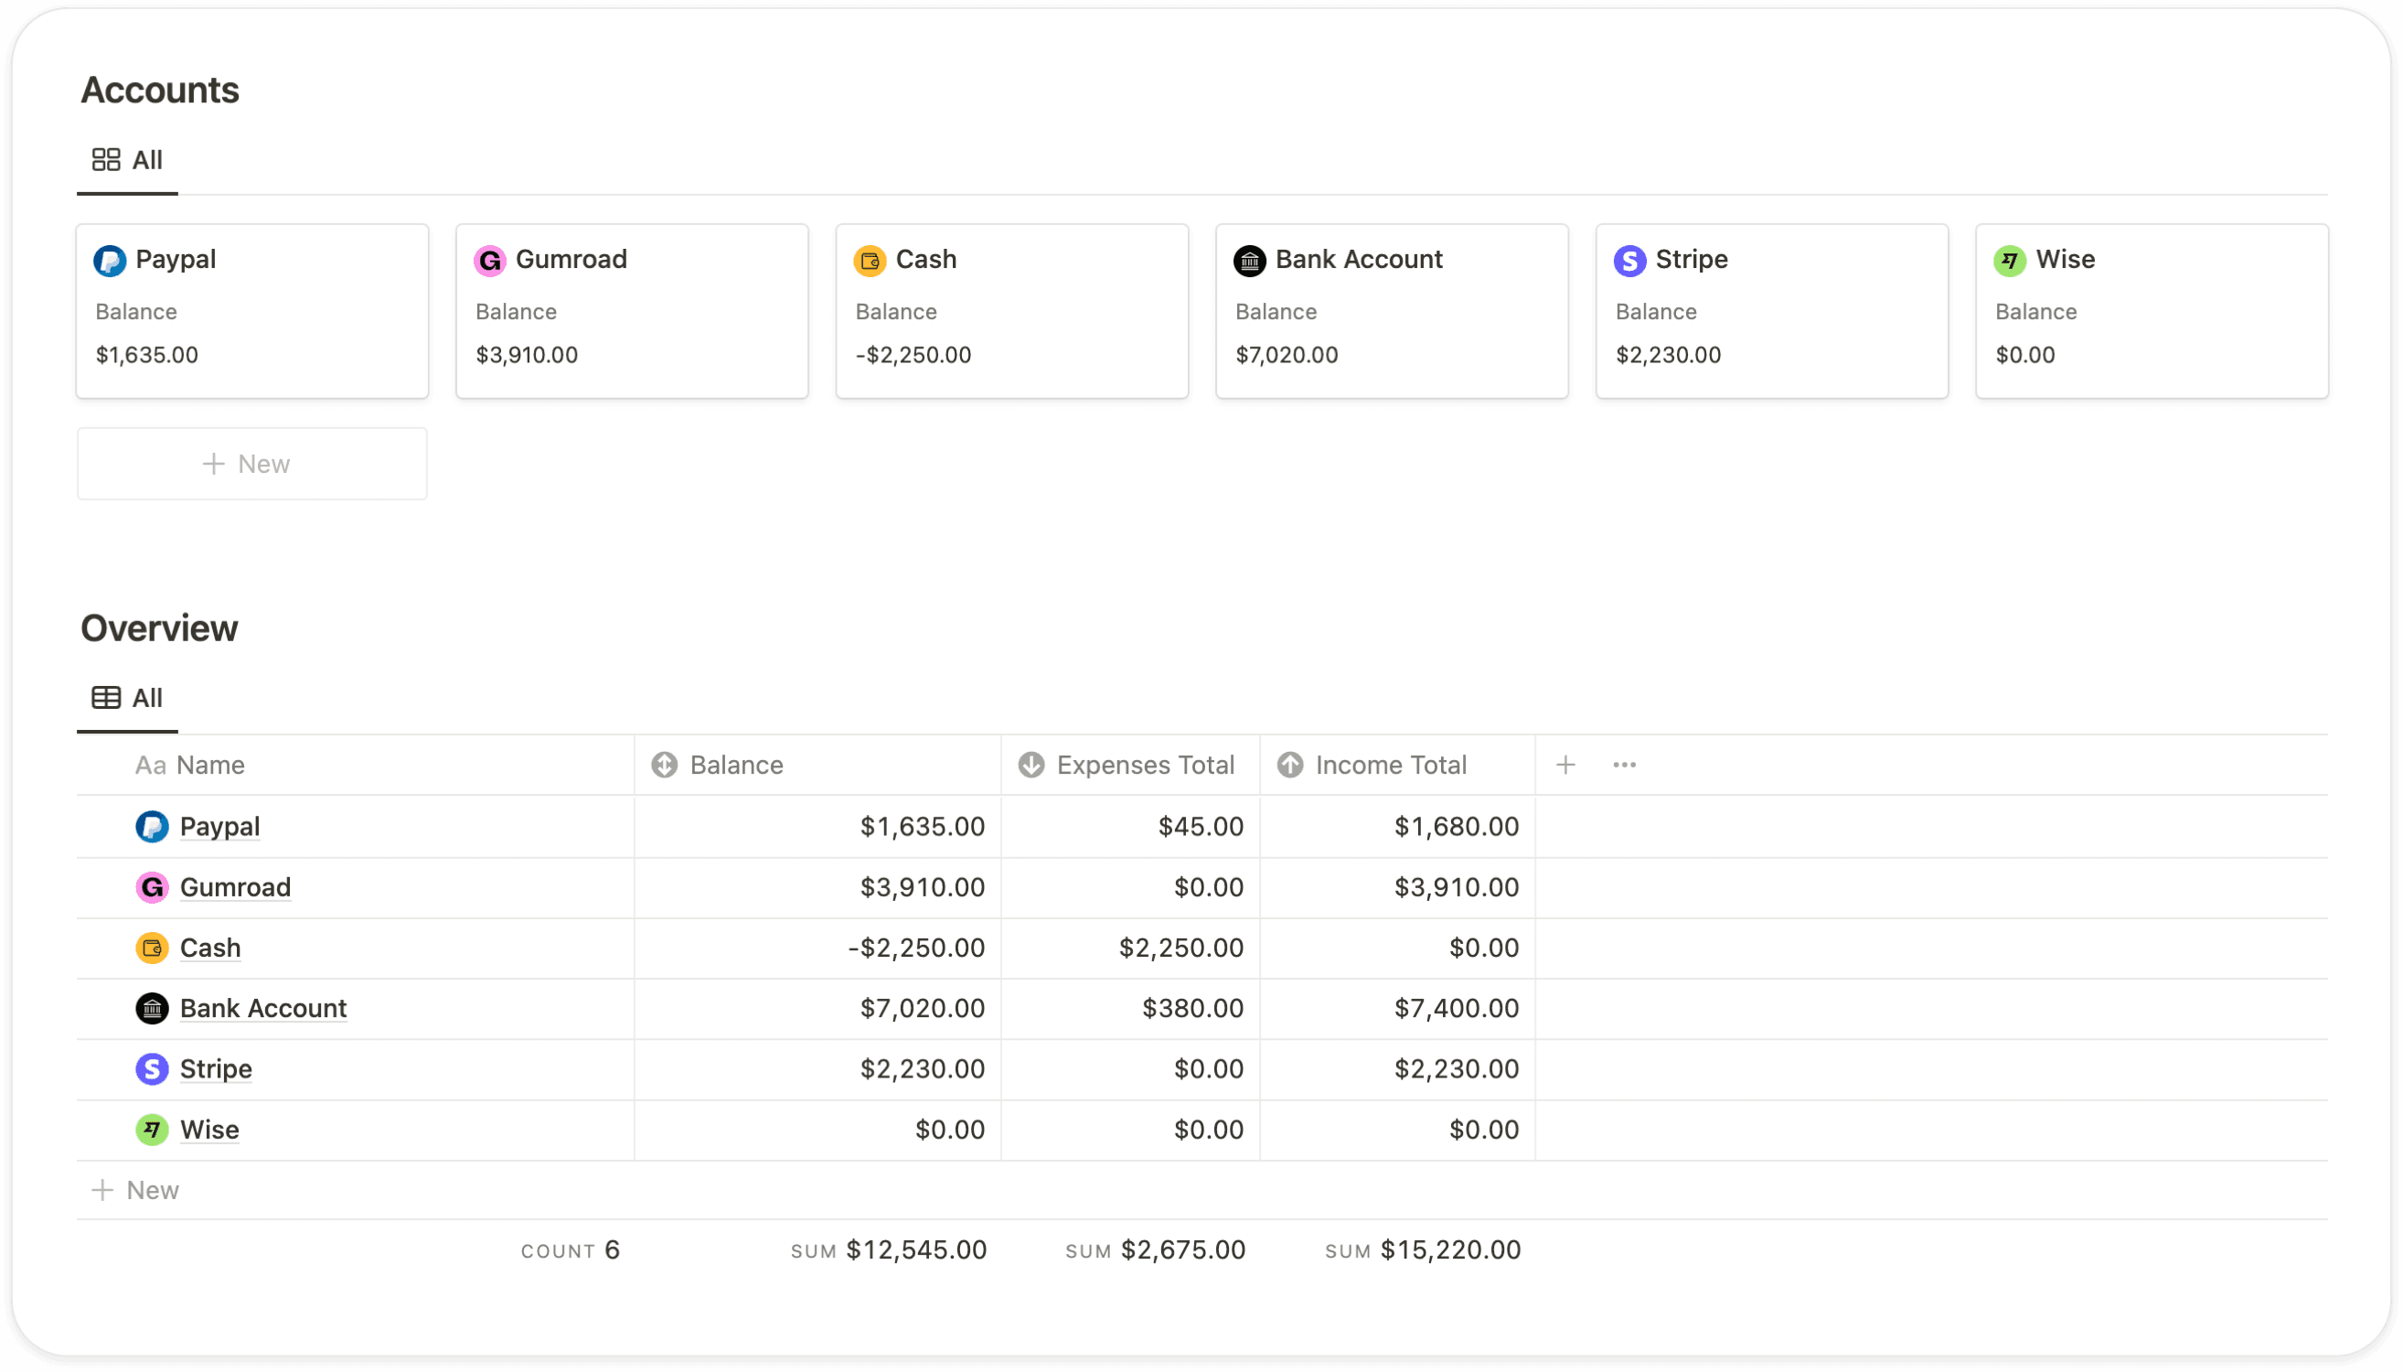Viewport: 2403px width, 1372px height.
Task: Click the Balance SUM calculation in footer
Action: click(889, 1250)
